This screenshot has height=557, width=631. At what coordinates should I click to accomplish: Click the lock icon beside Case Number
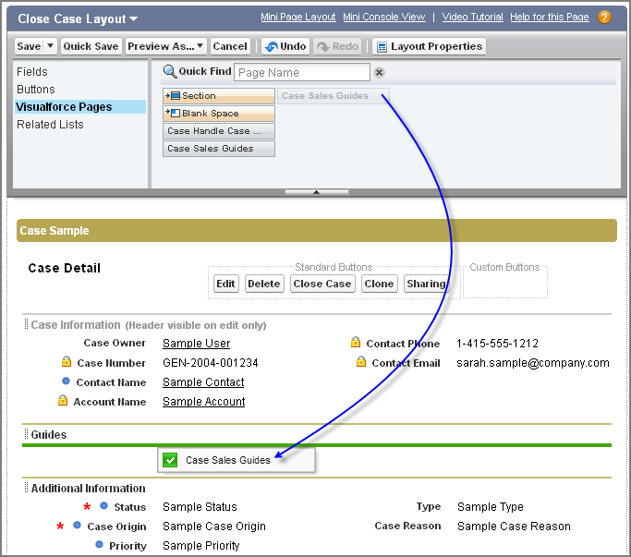click(67, 361)
